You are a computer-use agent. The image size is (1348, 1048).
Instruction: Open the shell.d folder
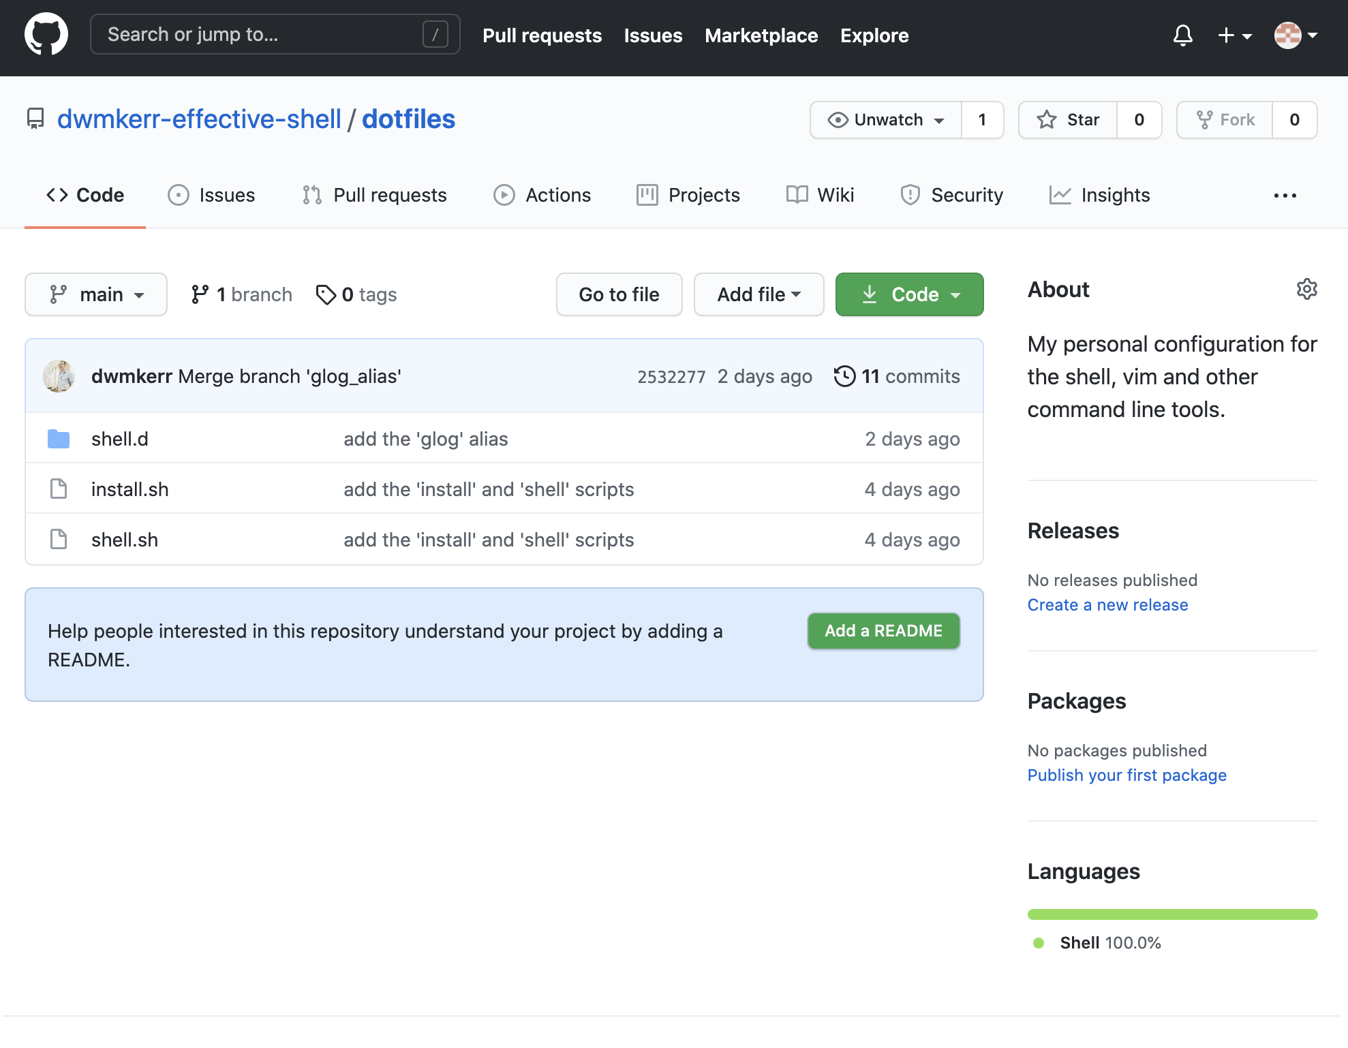click(120, 439)
